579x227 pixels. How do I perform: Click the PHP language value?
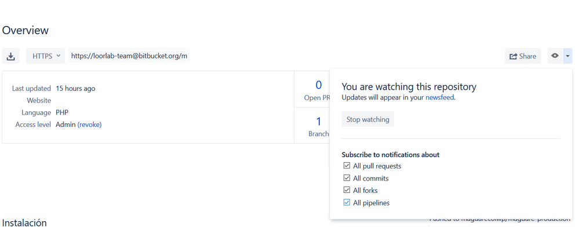point(62,112)
